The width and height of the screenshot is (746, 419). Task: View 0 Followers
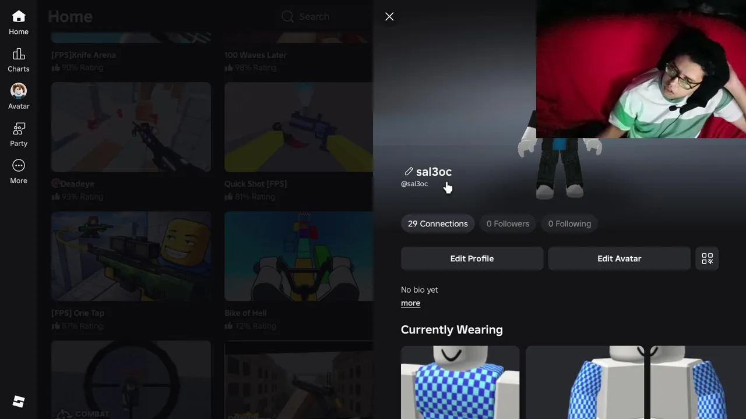point(508,223)
